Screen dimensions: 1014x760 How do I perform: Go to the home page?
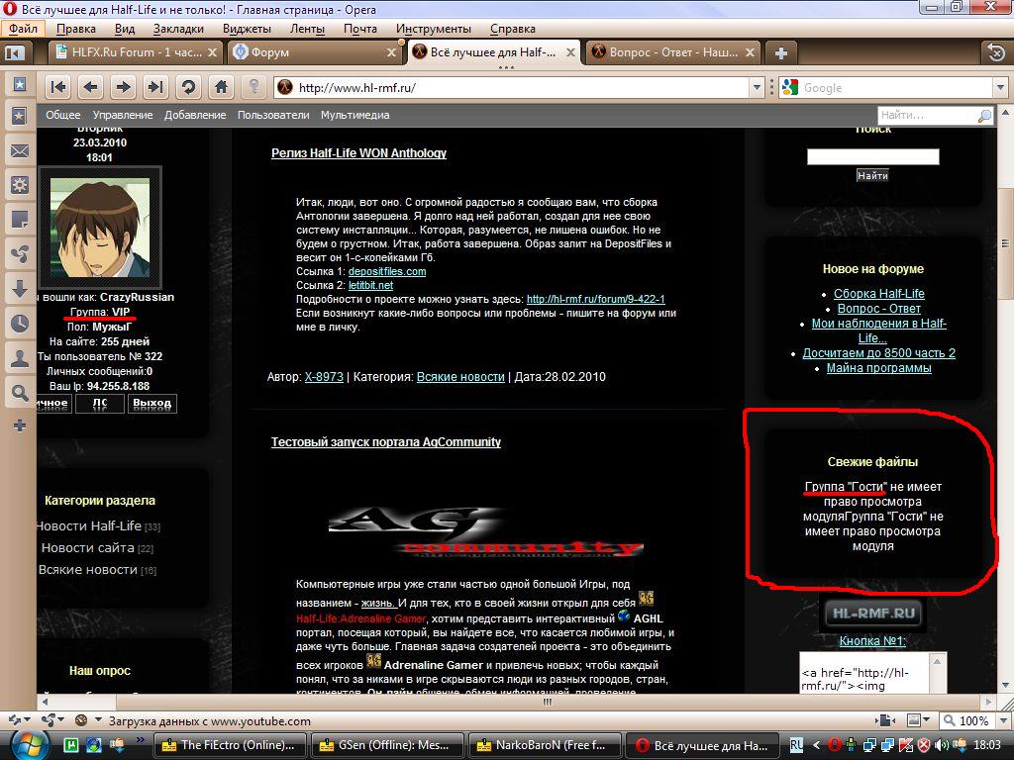[x=221, y=87]
